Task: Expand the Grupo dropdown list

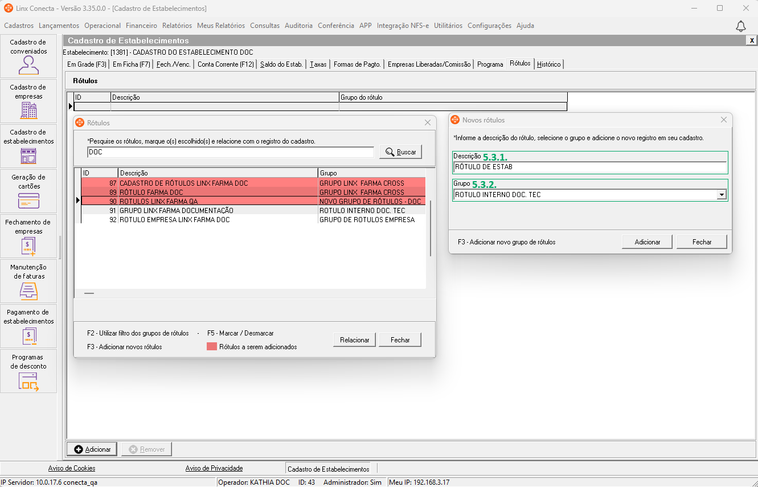Action: [722, 195]
